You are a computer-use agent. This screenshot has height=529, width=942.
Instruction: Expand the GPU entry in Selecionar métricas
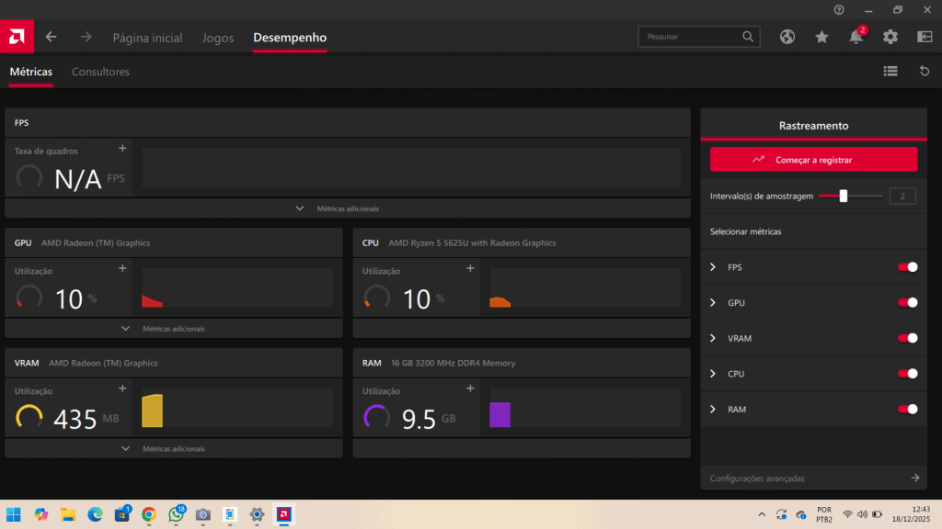713,302
